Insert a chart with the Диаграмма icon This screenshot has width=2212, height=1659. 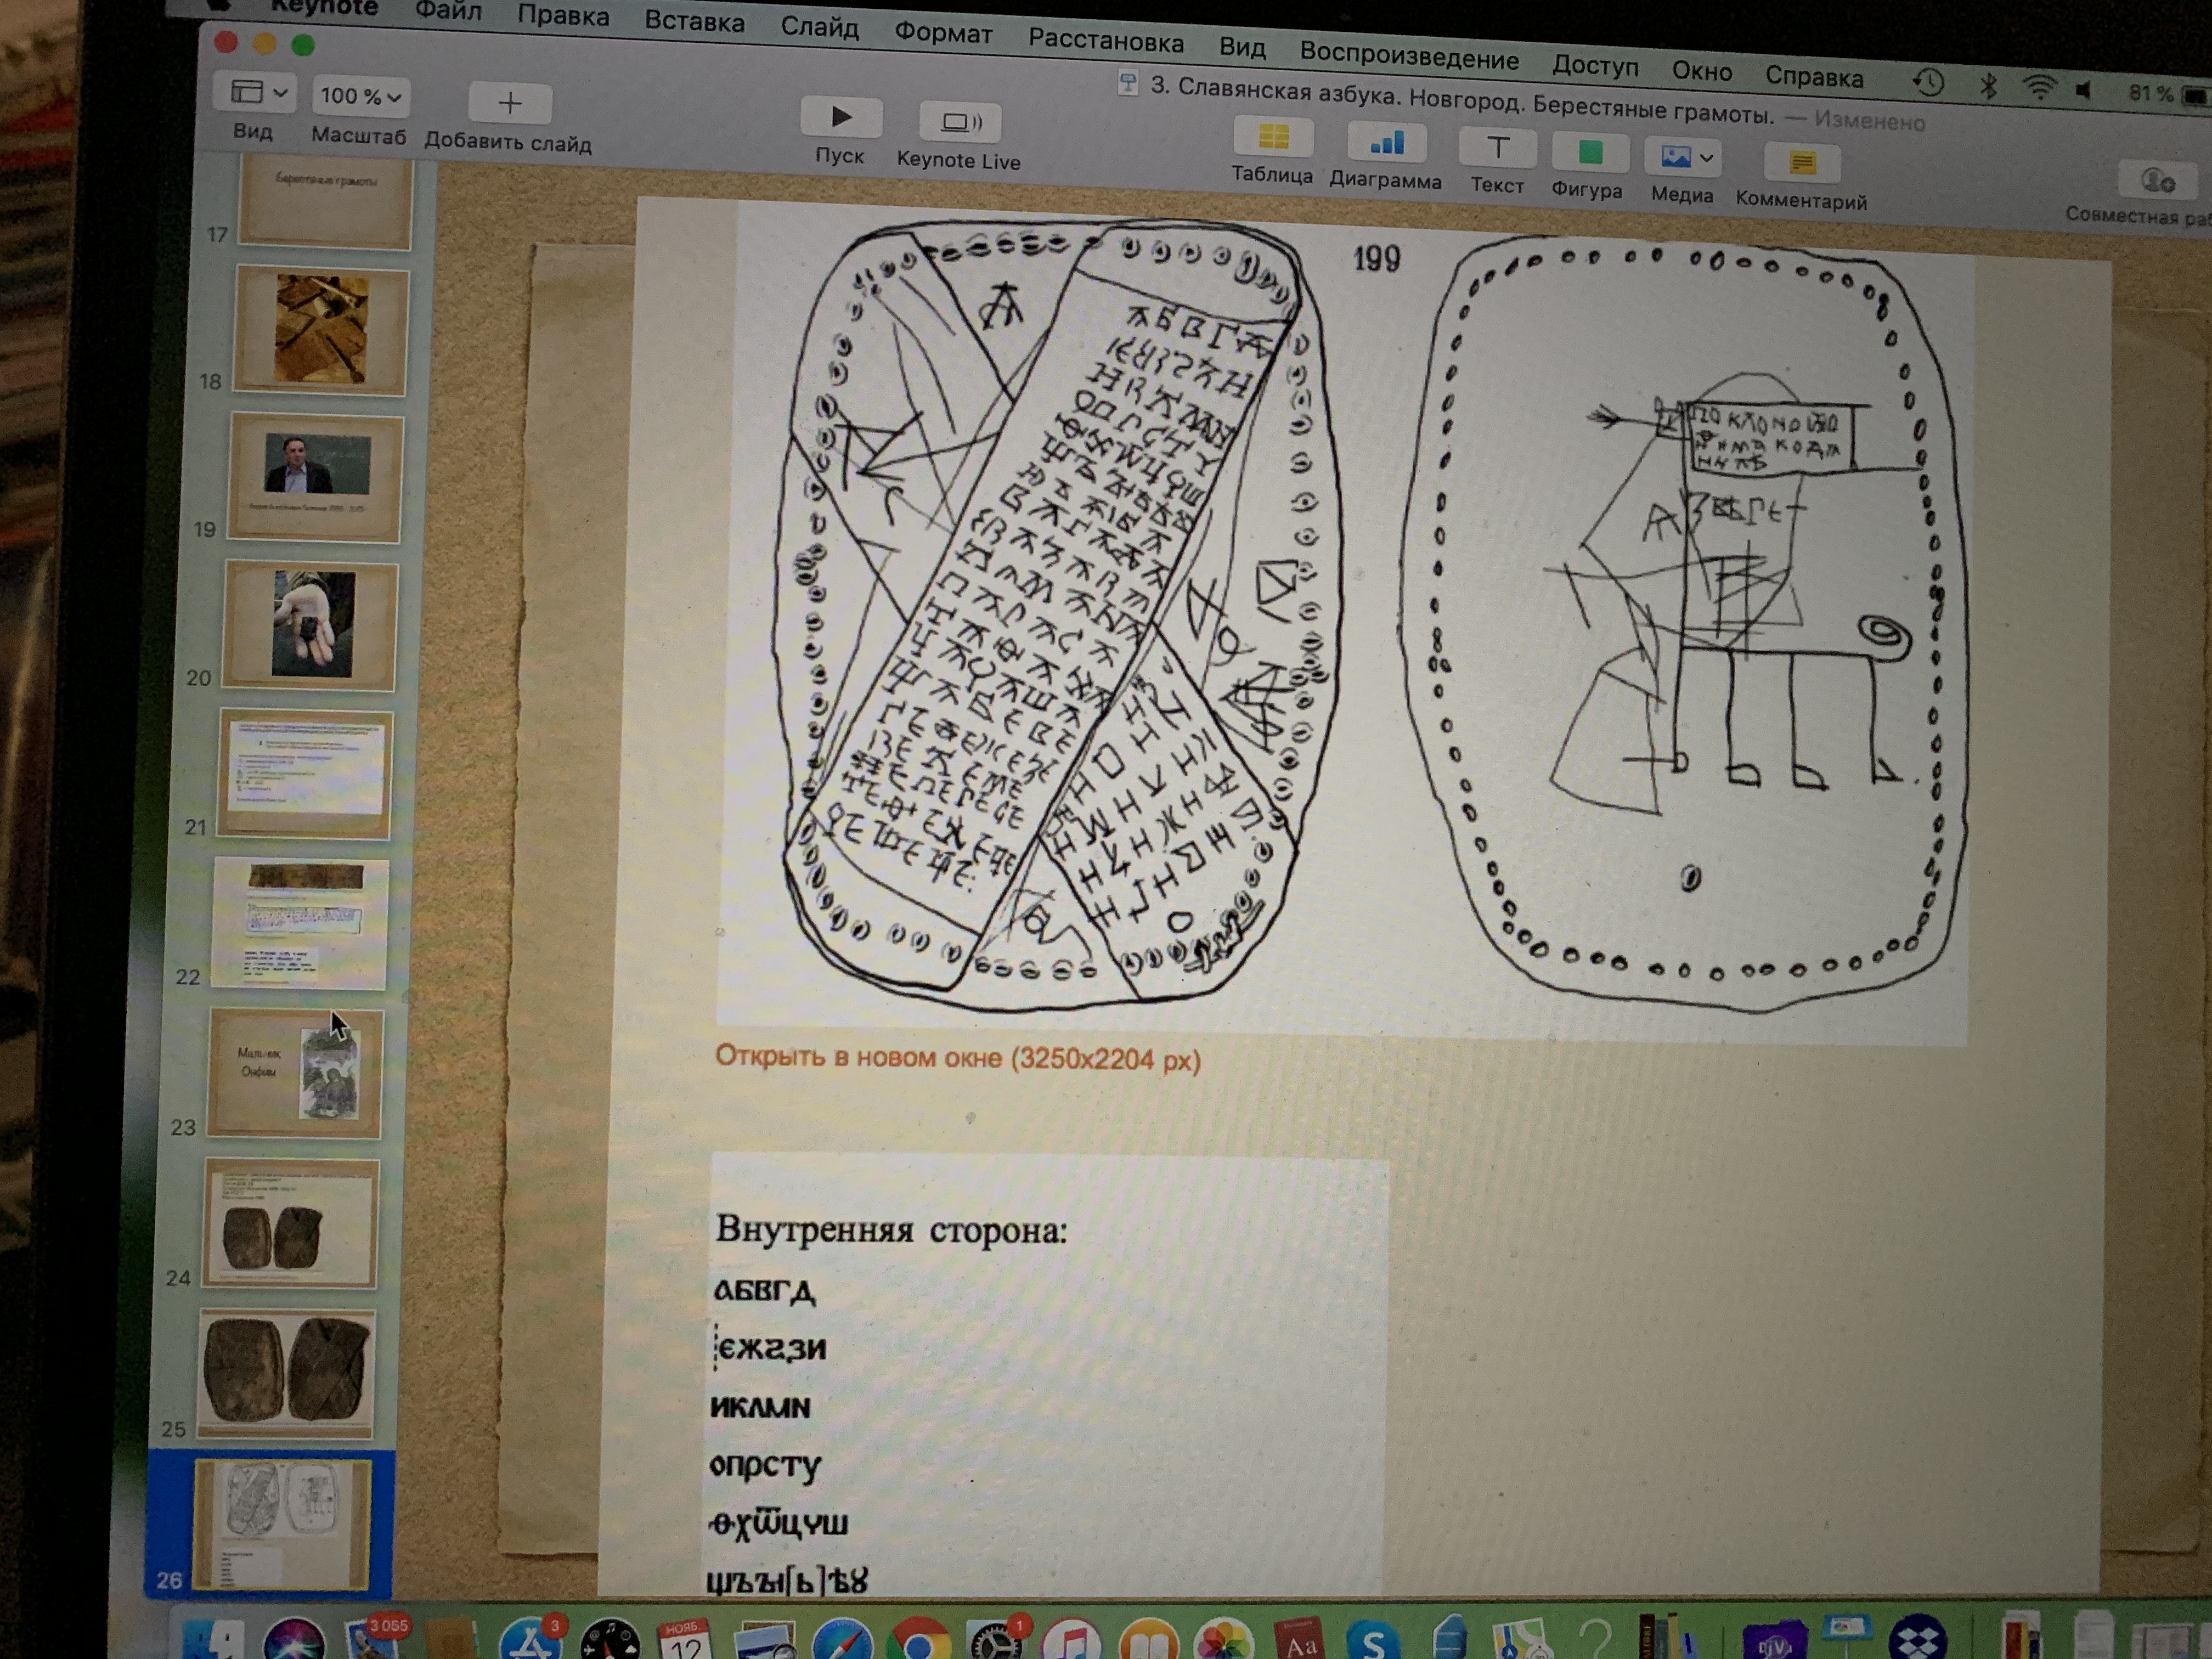[x=1386, y=143]
